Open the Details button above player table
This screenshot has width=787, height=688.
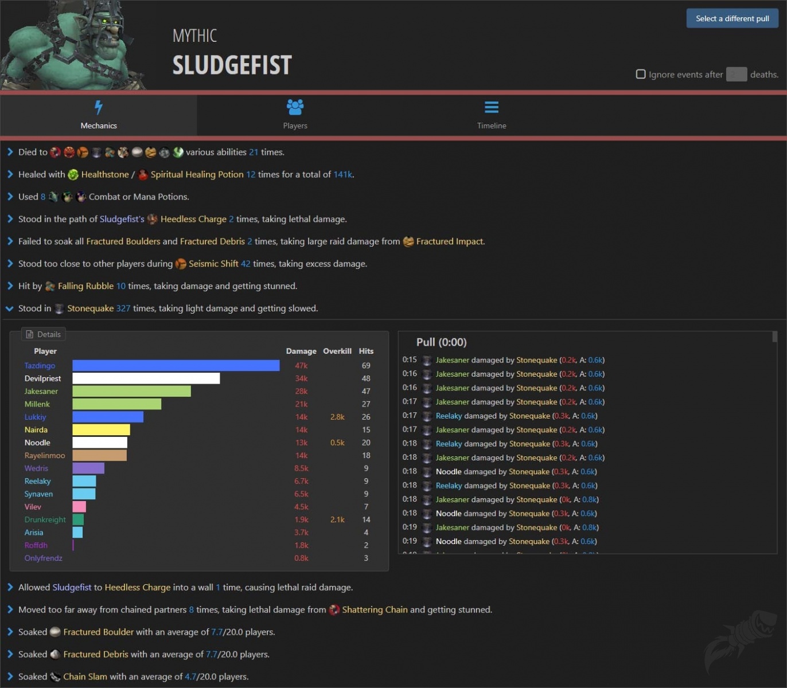coord(44,334)
